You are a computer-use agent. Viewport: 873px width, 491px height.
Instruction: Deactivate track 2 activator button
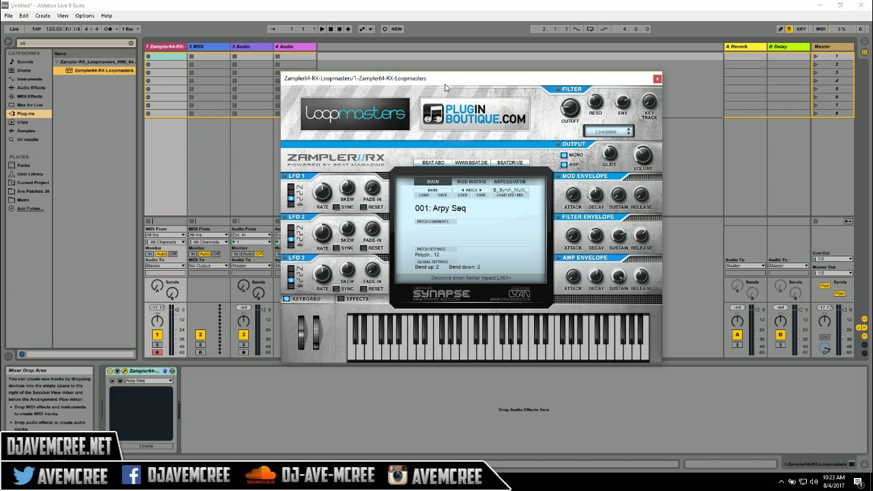[201, 335]
